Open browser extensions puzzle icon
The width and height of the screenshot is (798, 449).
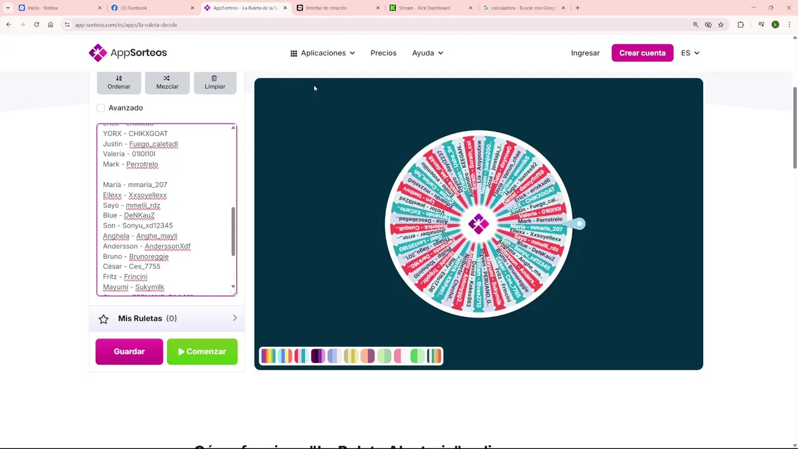click(x=741, y=24)
